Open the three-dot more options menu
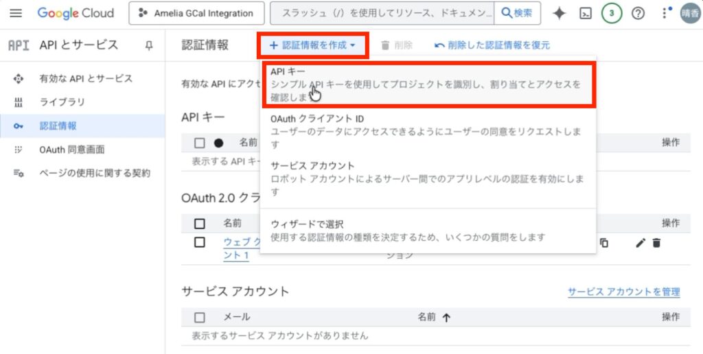703x354 pixels. pyautogui.click(x=665, y=14)
